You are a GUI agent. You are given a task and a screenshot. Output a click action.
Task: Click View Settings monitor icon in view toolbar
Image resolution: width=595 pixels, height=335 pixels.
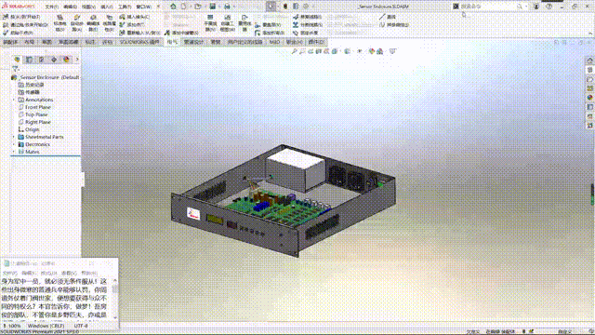pos(392,51)
